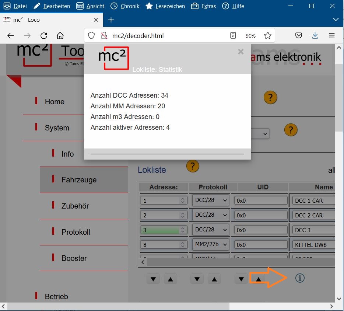Edit name field KITTEL DW8
The height and width of the screenshot is (311, 344).
(x=313, y=245)
